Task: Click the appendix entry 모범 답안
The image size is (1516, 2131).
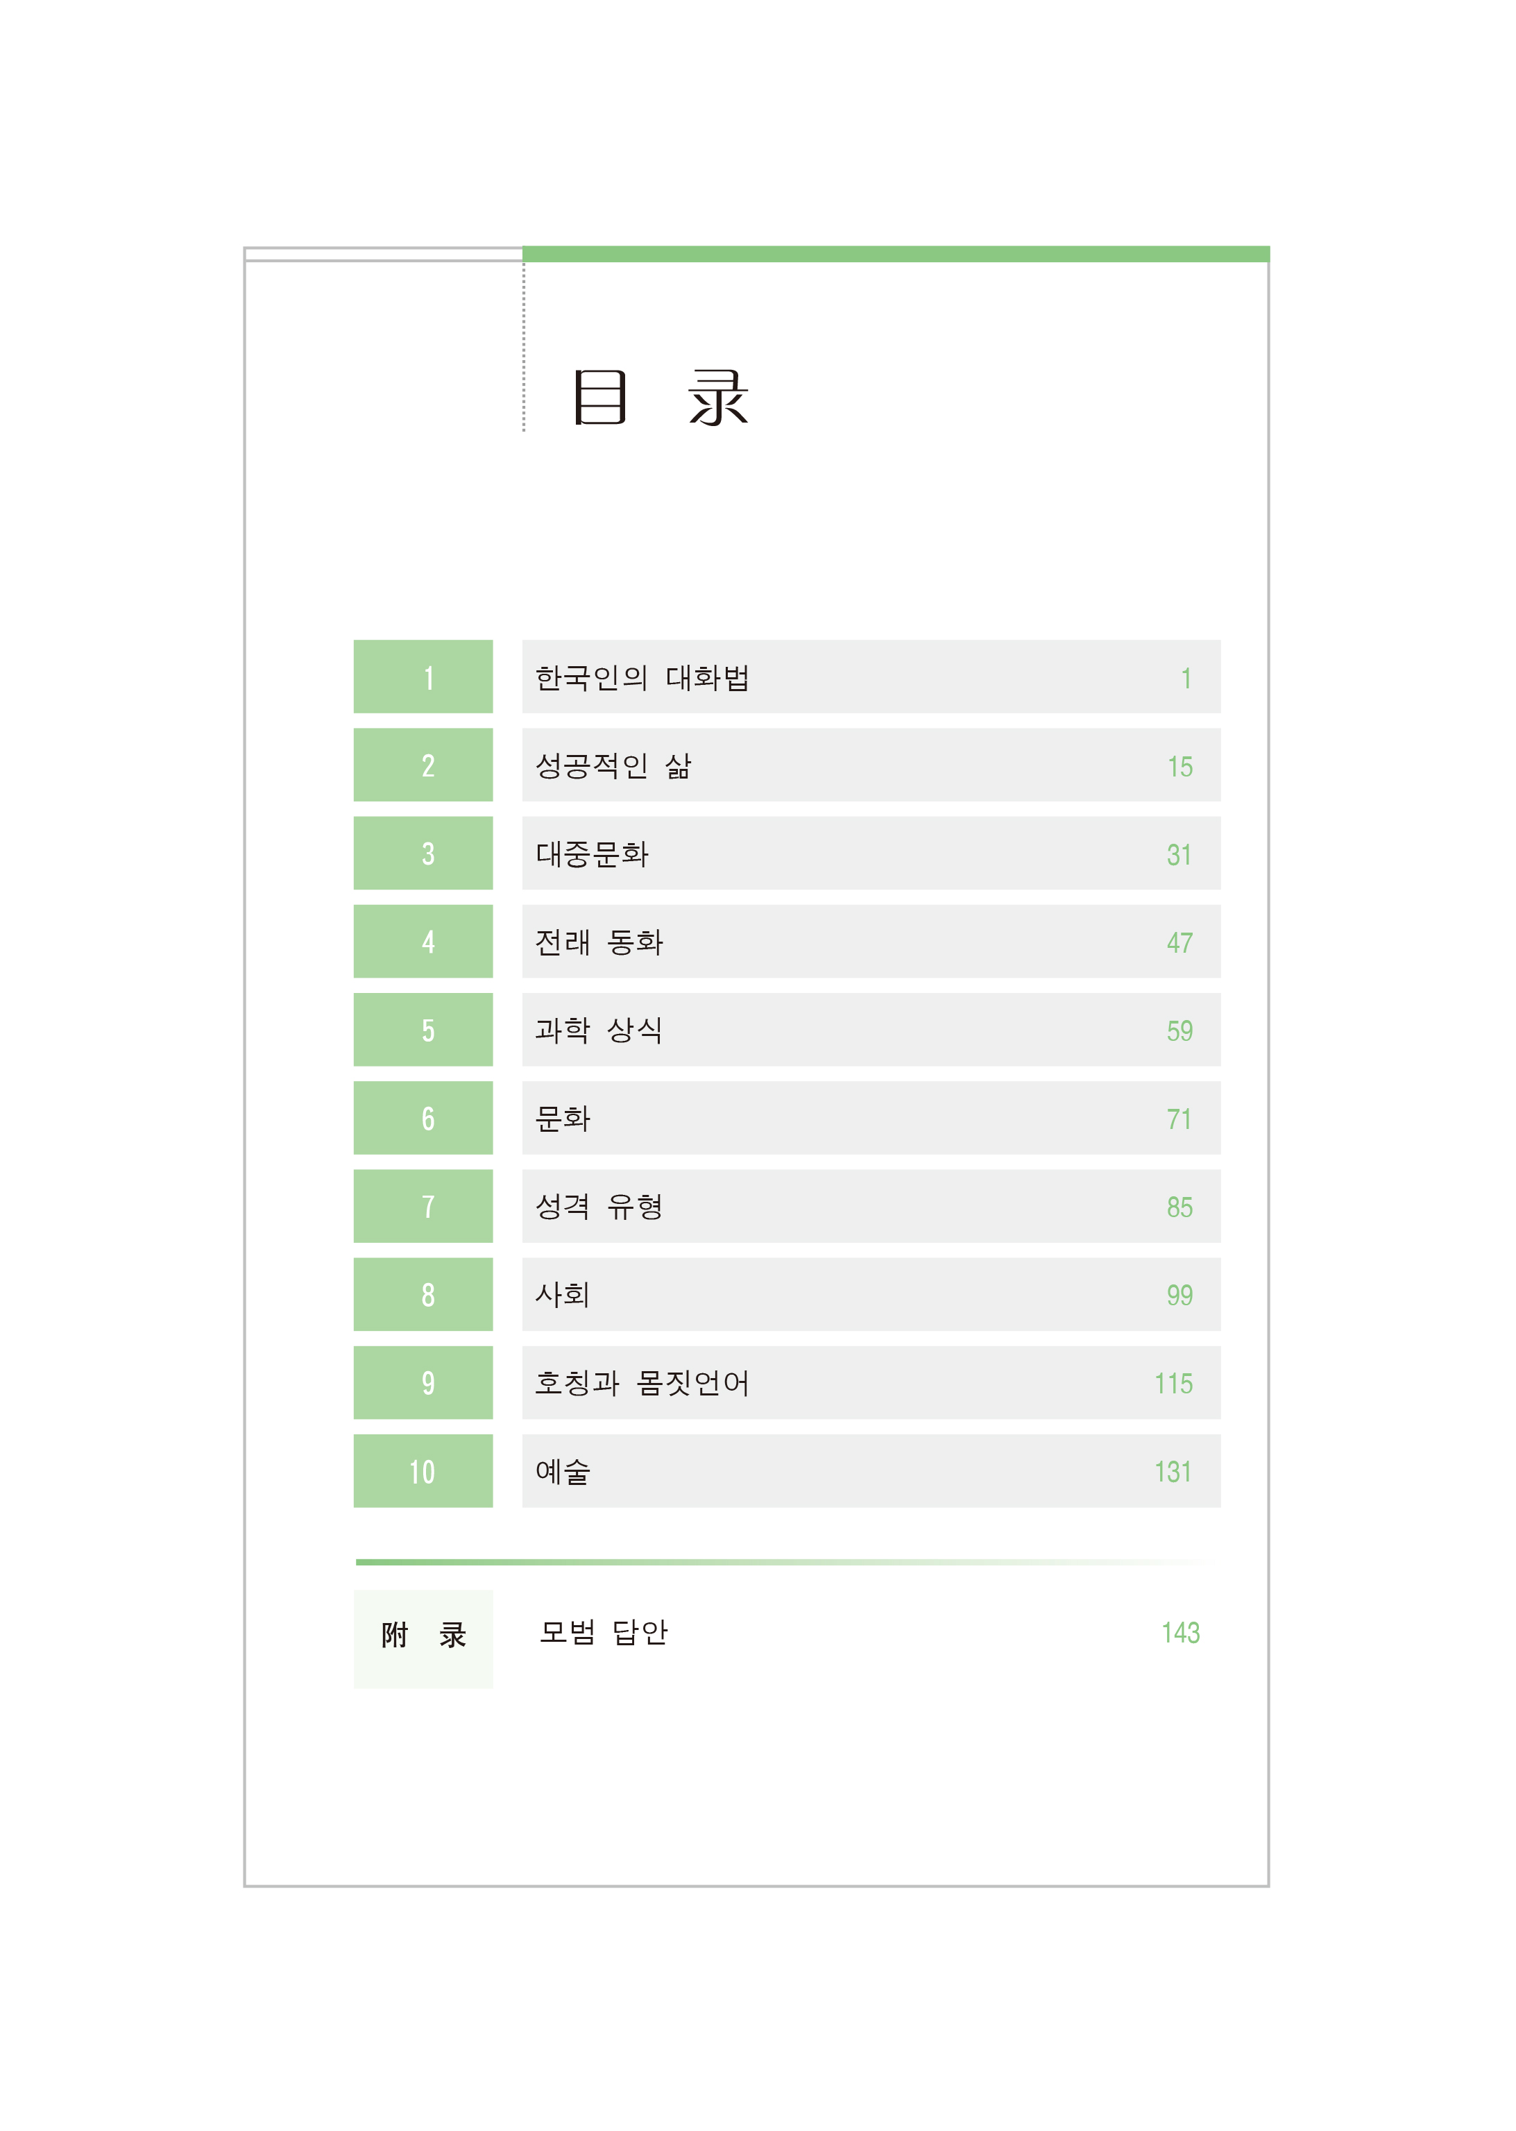Action: click(x=603, y=1633)
